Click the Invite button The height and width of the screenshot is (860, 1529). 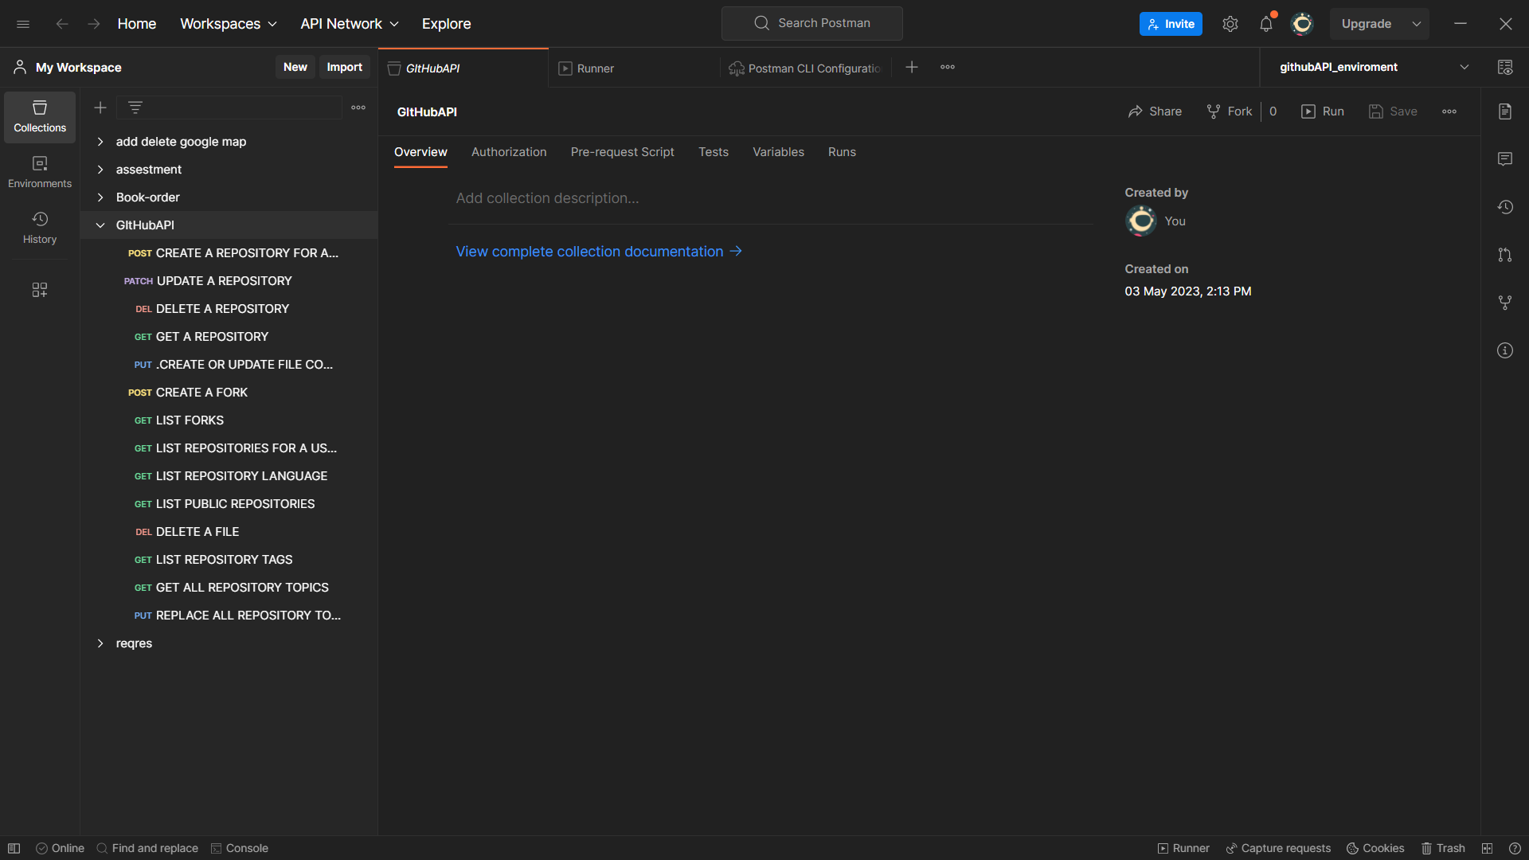1171,24
